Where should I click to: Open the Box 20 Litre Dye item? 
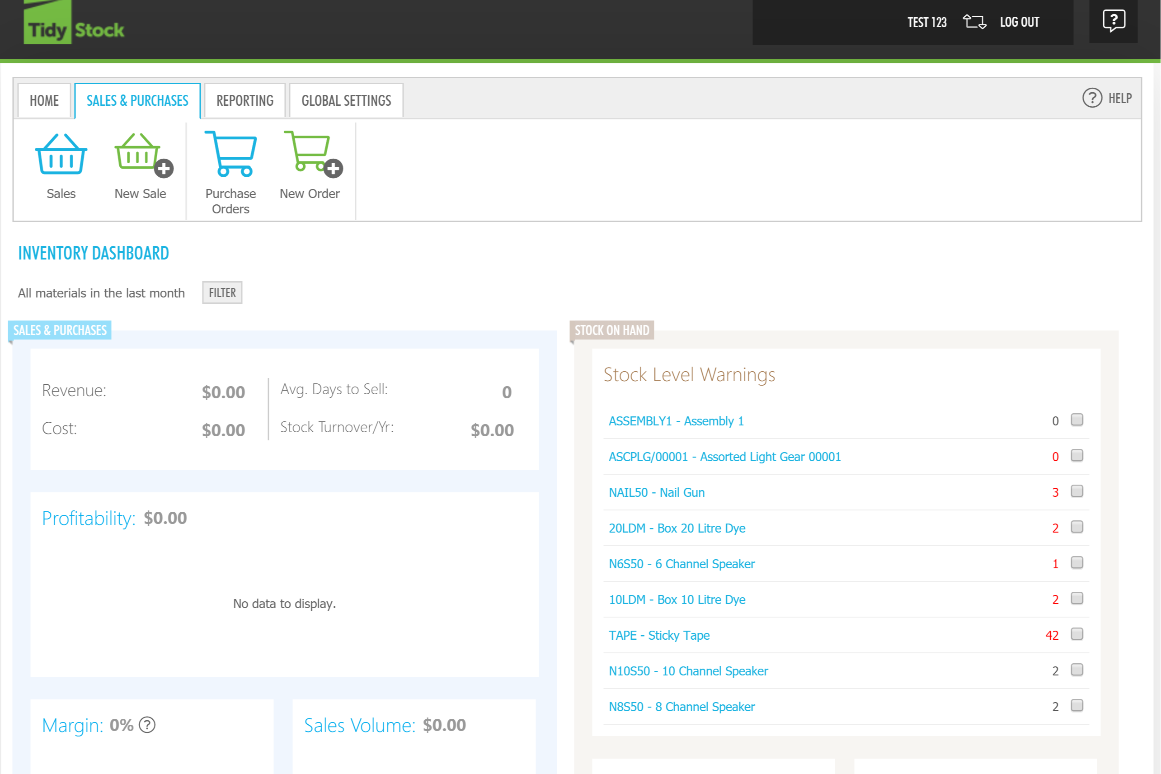click(x=677, y=528)
